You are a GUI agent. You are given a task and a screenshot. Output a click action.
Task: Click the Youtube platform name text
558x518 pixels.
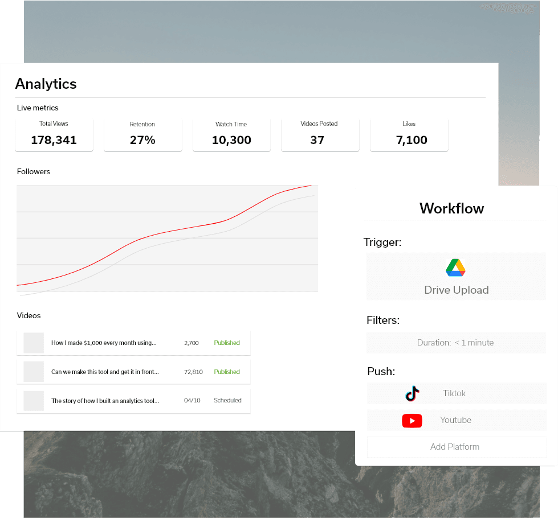(455, 420)
